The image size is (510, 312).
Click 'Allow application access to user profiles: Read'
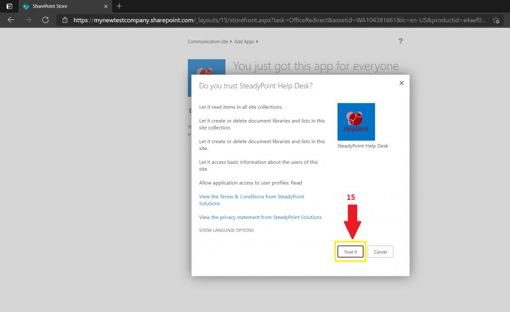point(251,183)
